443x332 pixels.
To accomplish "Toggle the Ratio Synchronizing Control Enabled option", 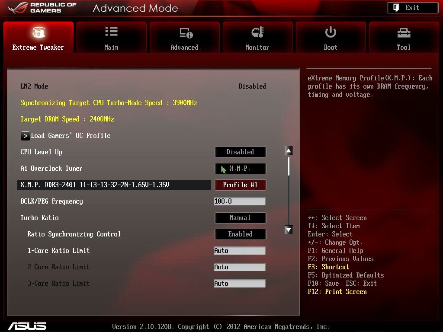I will (240, 234).
